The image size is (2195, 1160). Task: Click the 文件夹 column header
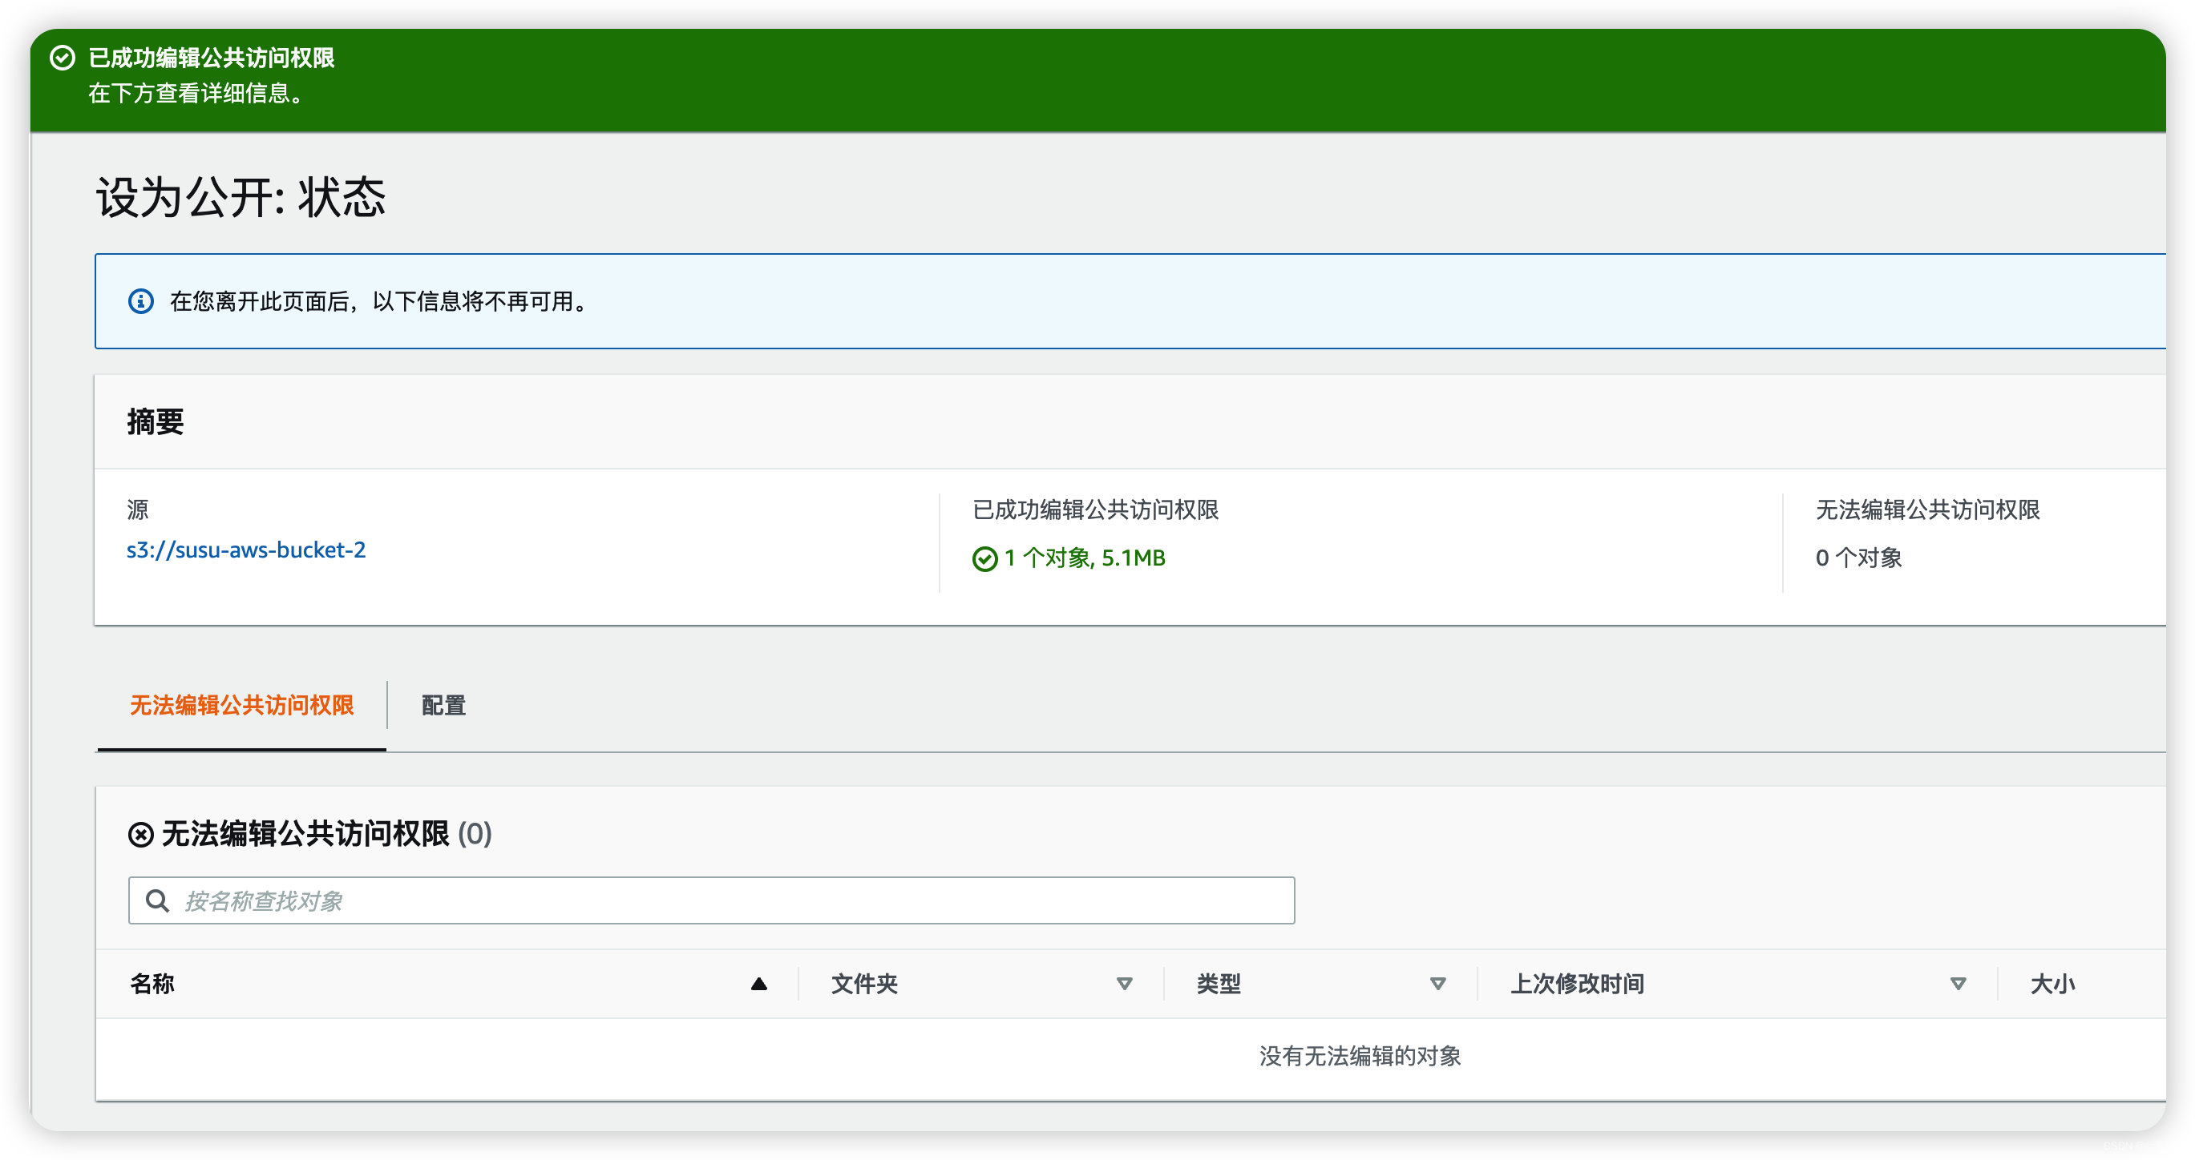click(864, 985)
